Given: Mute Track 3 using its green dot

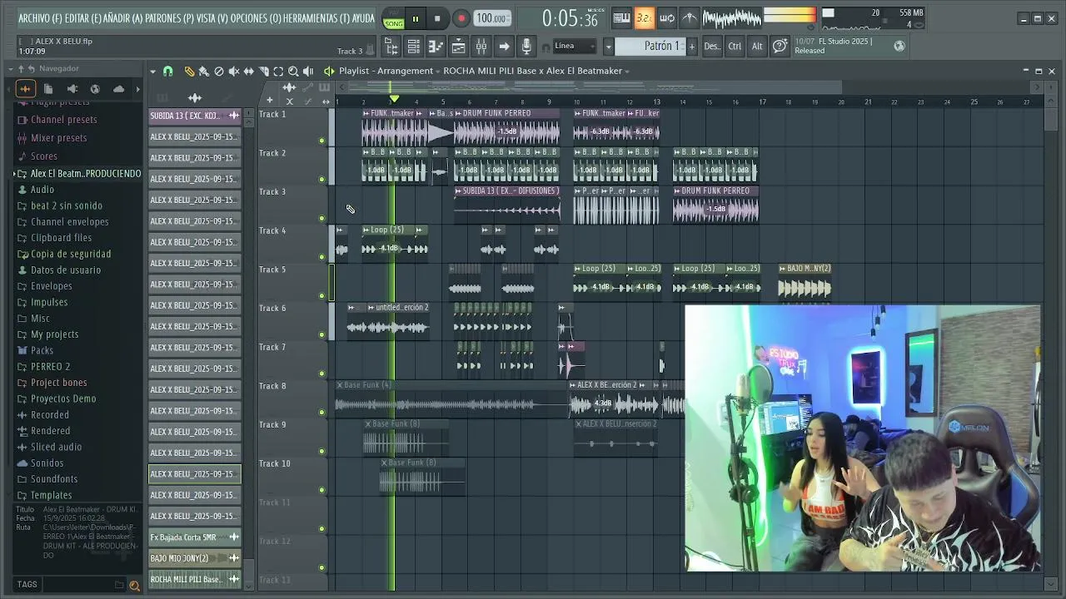Looking at the screenshot, I should (x=321, y=218).
